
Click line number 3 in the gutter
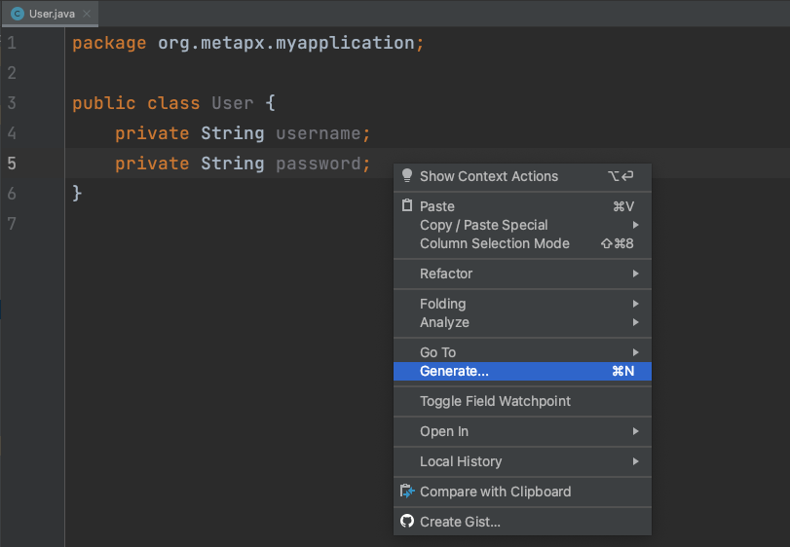point(12,103)
